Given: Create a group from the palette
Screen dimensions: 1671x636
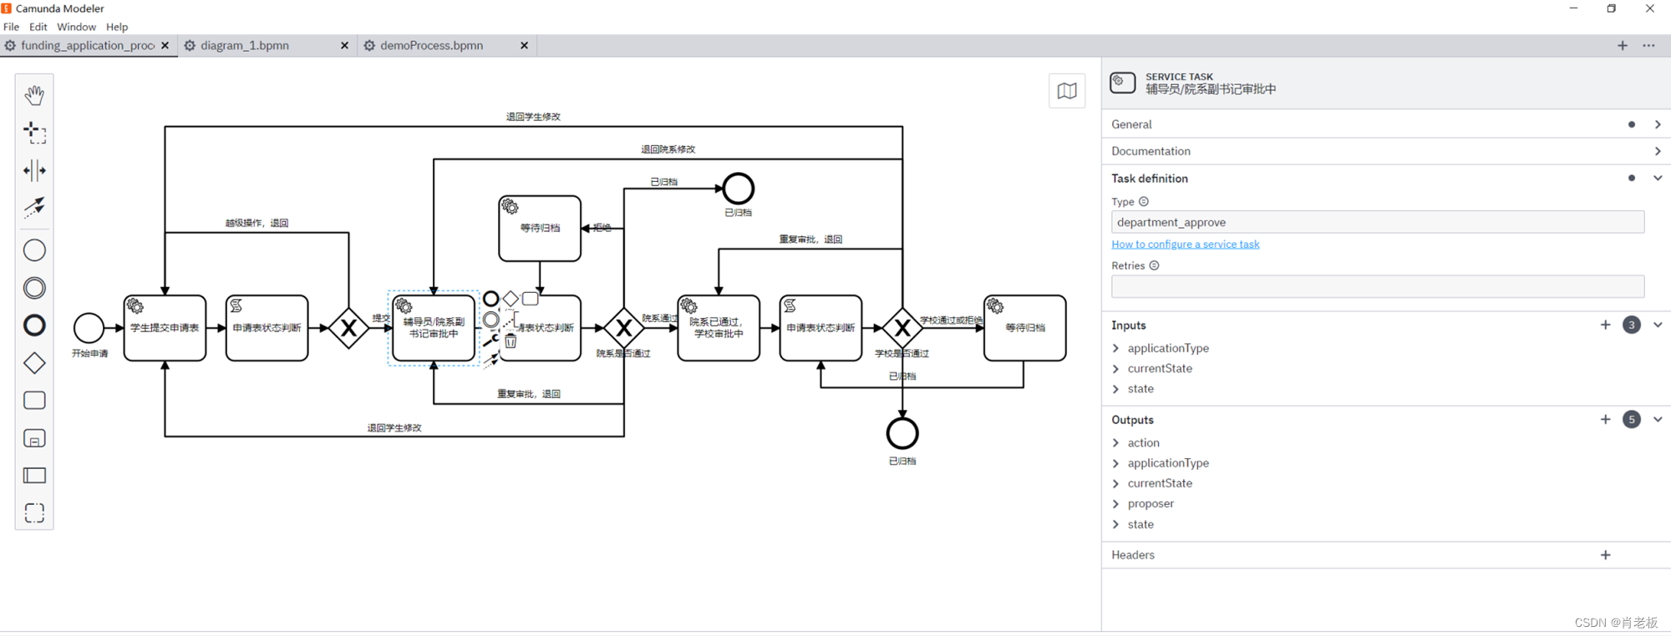Looking at the screenshot, I should (x=34, y=512).
